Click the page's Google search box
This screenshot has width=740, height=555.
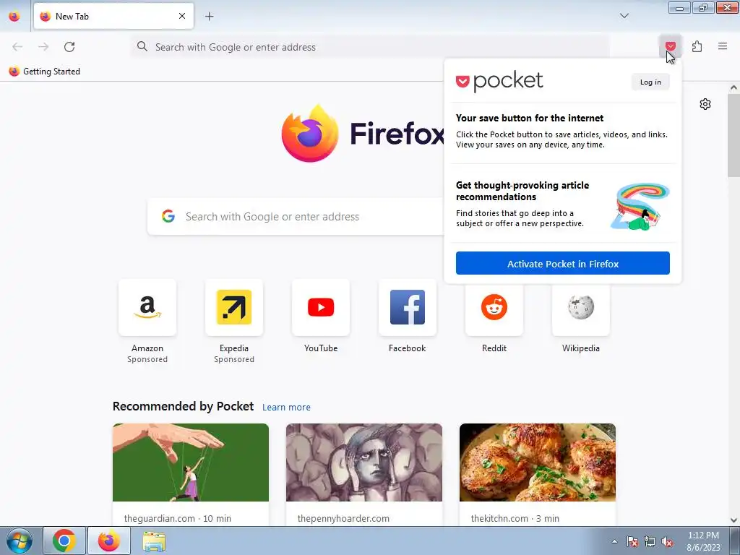point(296,216)
